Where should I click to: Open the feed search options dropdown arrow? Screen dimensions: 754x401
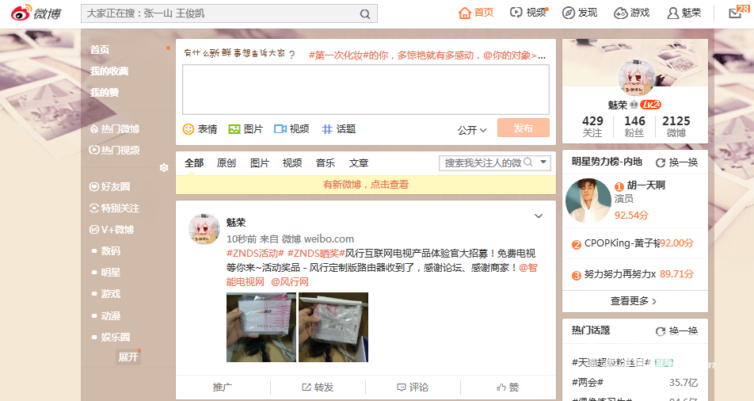point(543,162)
